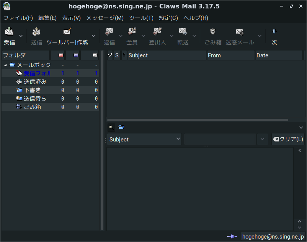Click the folder pane vertical scrollbar
The width and height of the screenshot is (307, 242).
102,140
